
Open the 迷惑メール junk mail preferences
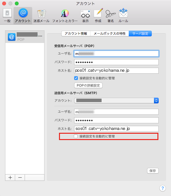pos(41,15)
